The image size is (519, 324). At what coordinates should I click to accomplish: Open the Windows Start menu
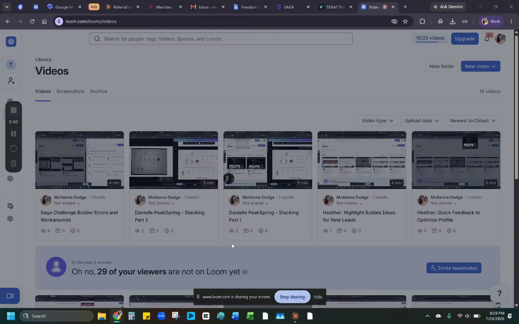11,316
